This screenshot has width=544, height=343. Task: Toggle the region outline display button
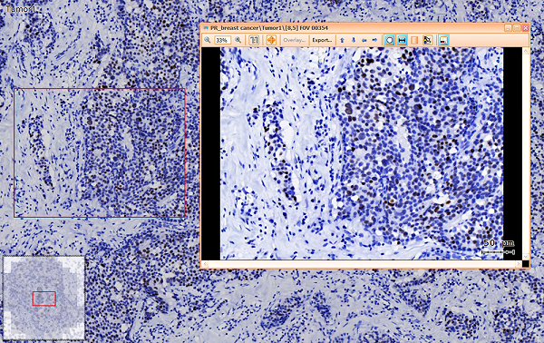tap(389, 40)
